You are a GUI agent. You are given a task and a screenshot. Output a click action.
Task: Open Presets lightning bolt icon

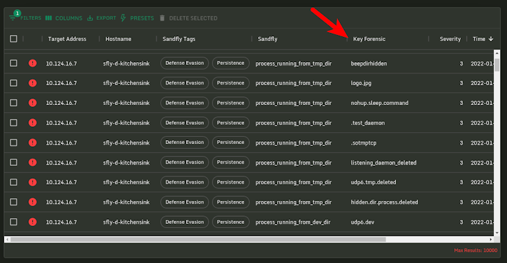[x=123, y=18]
